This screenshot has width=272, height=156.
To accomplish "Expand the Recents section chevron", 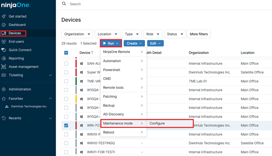I will [50, 118].
